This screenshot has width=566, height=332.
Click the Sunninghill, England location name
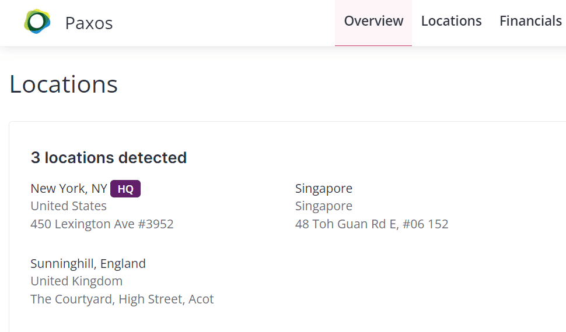[x=88, y=264]
